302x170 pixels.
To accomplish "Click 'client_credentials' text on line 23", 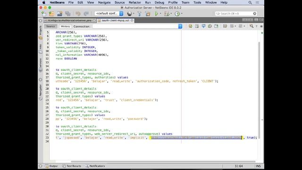I will (x=137, y=100).
